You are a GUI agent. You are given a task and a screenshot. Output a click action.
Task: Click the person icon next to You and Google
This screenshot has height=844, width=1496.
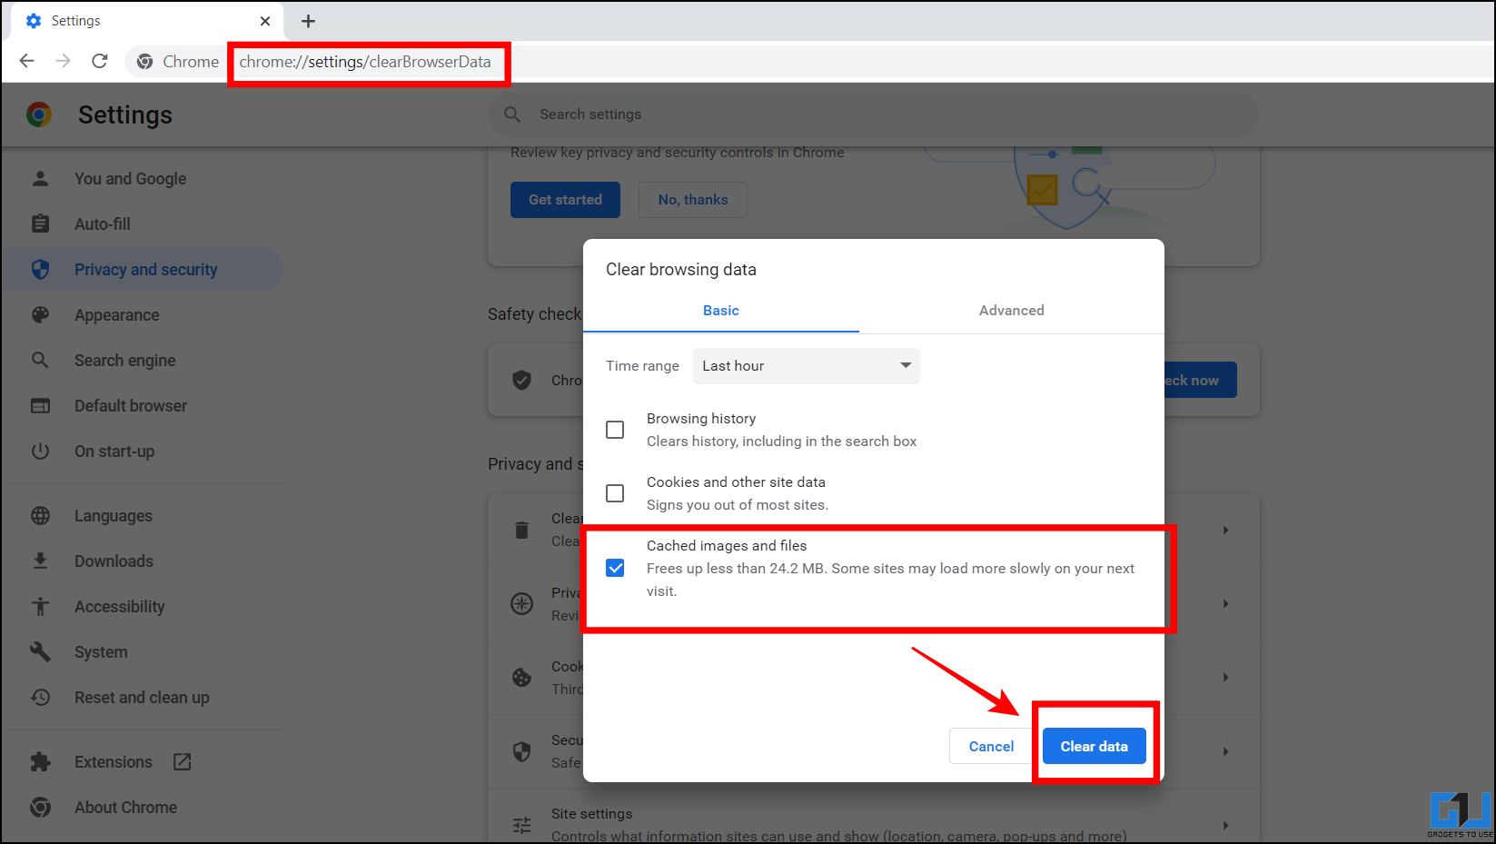40,178
